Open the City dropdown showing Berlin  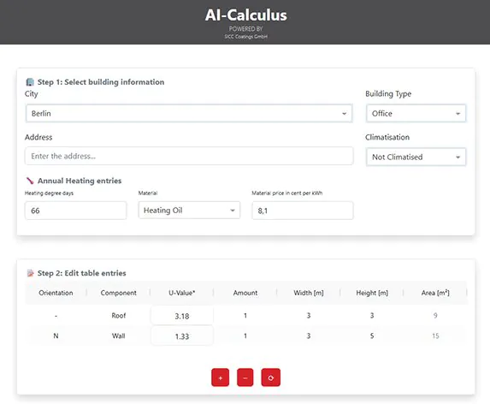pyautogui.click(x=189, y=113)
